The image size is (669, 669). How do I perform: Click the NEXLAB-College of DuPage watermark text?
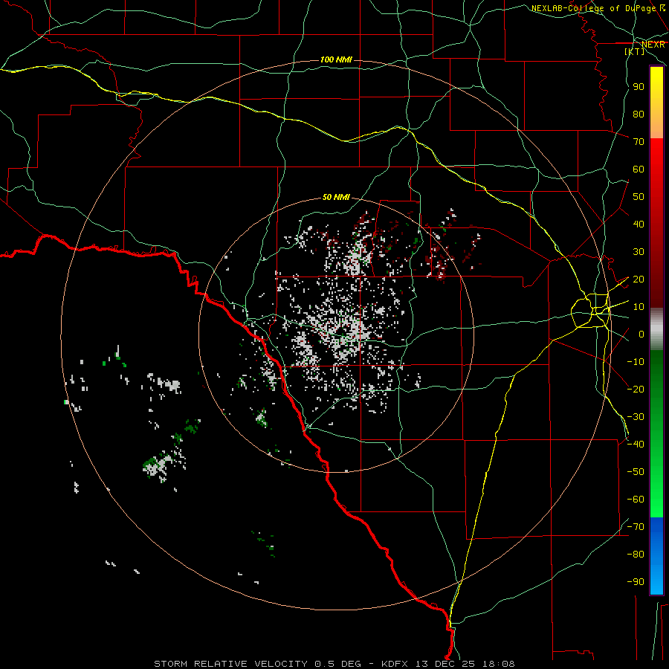[598, 8]
